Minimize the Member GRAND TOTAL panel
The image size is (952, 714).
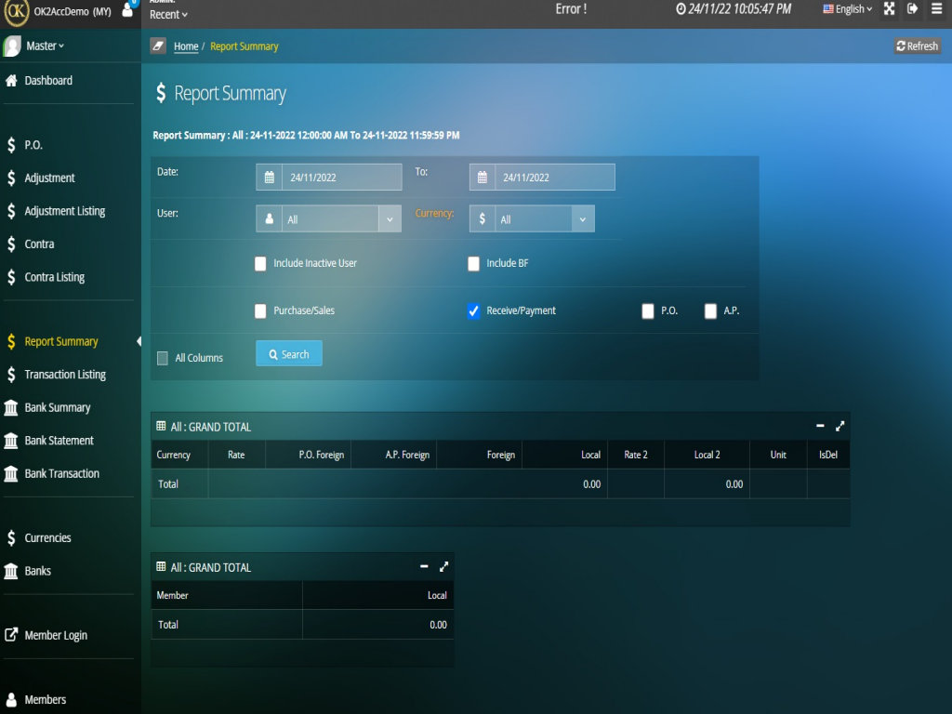coord(424,566)
